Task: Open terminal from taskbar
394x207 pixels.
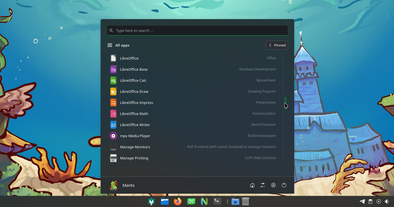Action: [217, 201]
